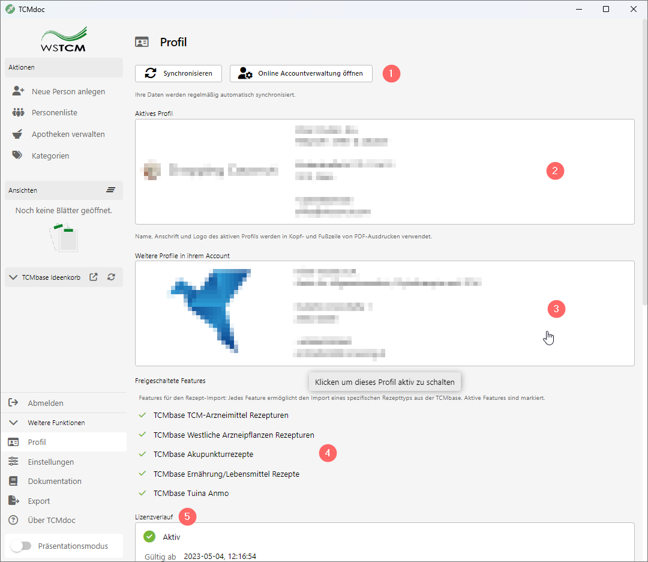Click the Synchronisieren button
This screenshot has width=648, height=562.
click(x=178, y=73)
